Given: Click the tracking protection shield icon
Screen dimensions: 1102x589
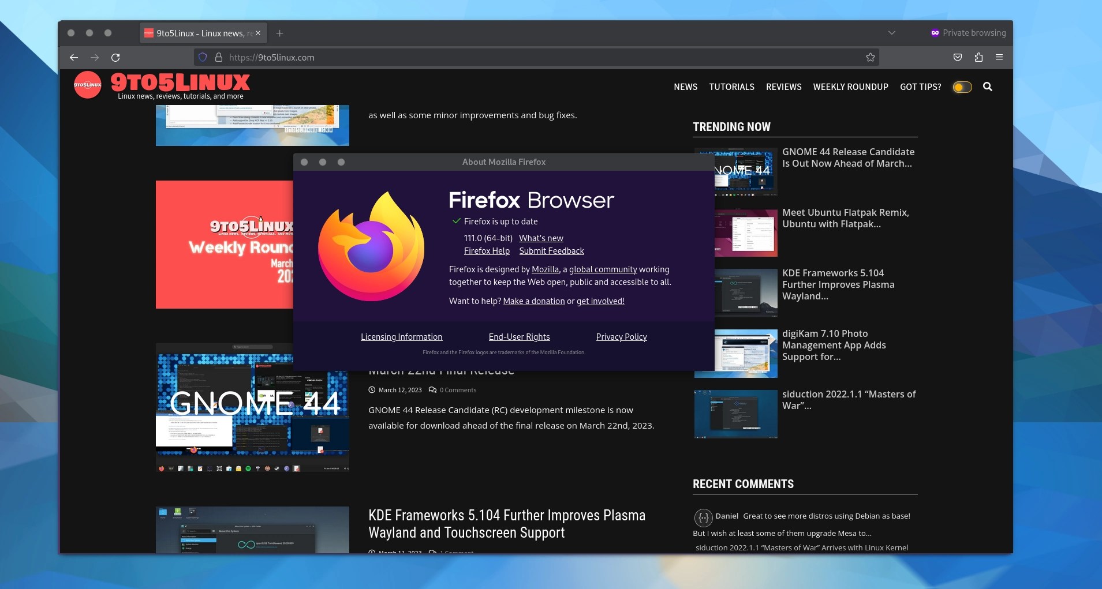Looking at the screenshot, I should click(202, 57).
